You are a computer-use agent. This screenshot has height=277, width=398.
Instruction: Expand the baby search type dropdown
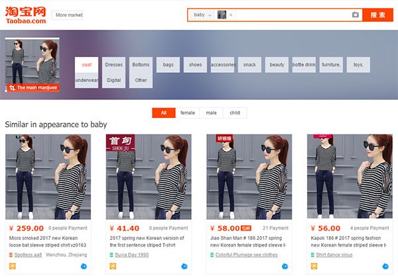click(x=202, y=15)
